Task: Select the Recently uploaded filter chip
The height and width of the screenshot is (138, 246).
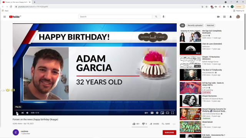Action: click(195, 25)
